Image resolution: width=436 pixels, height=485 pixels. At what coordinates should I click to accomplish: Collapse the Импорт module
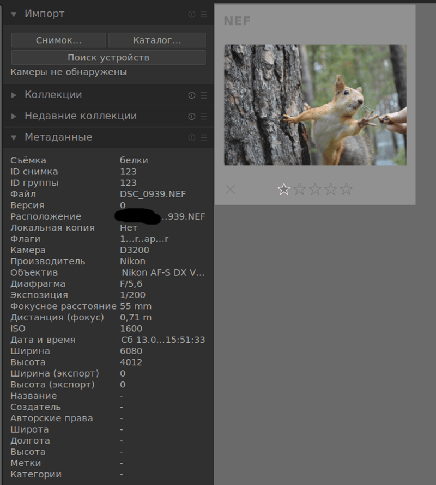[14, 14]
